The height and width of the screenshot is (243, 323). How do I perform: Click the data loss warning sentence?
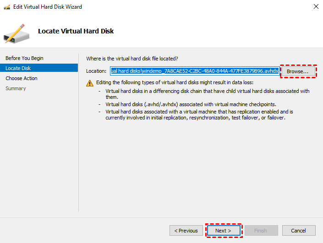click(174, 83)
